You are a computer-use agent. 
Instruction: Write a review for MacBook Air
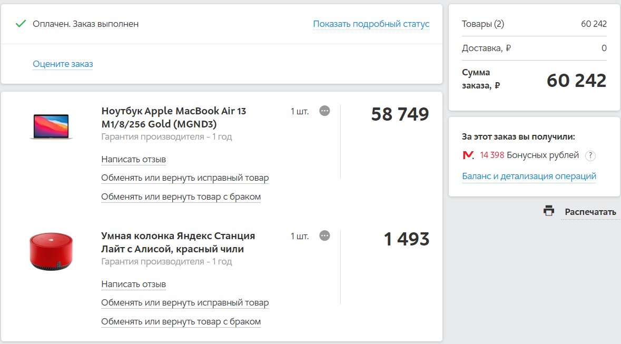point(133,159)
